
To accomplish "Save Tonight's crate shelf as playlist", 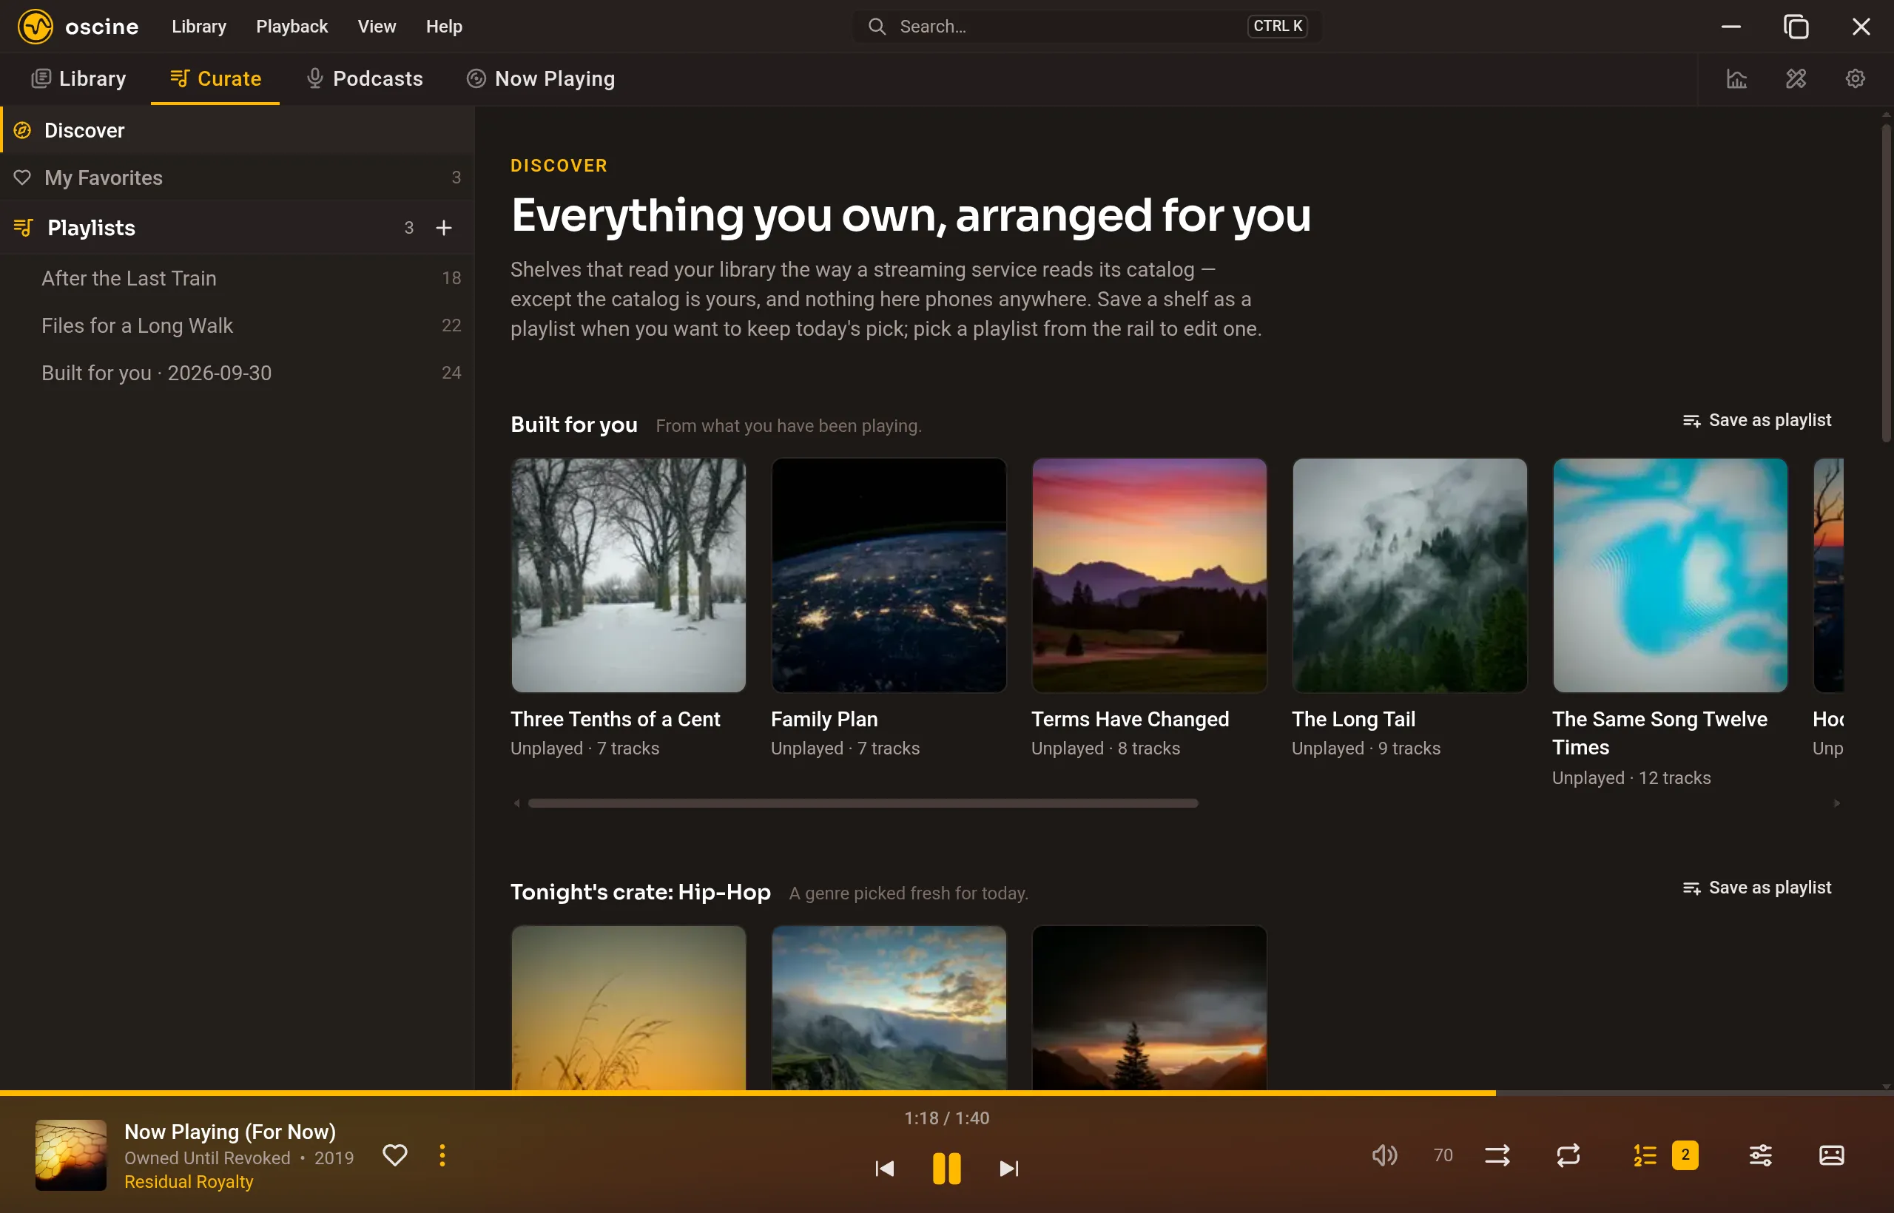I will click(1757, 888).
